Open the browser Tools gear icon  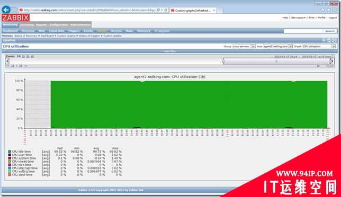pos(335,10)
